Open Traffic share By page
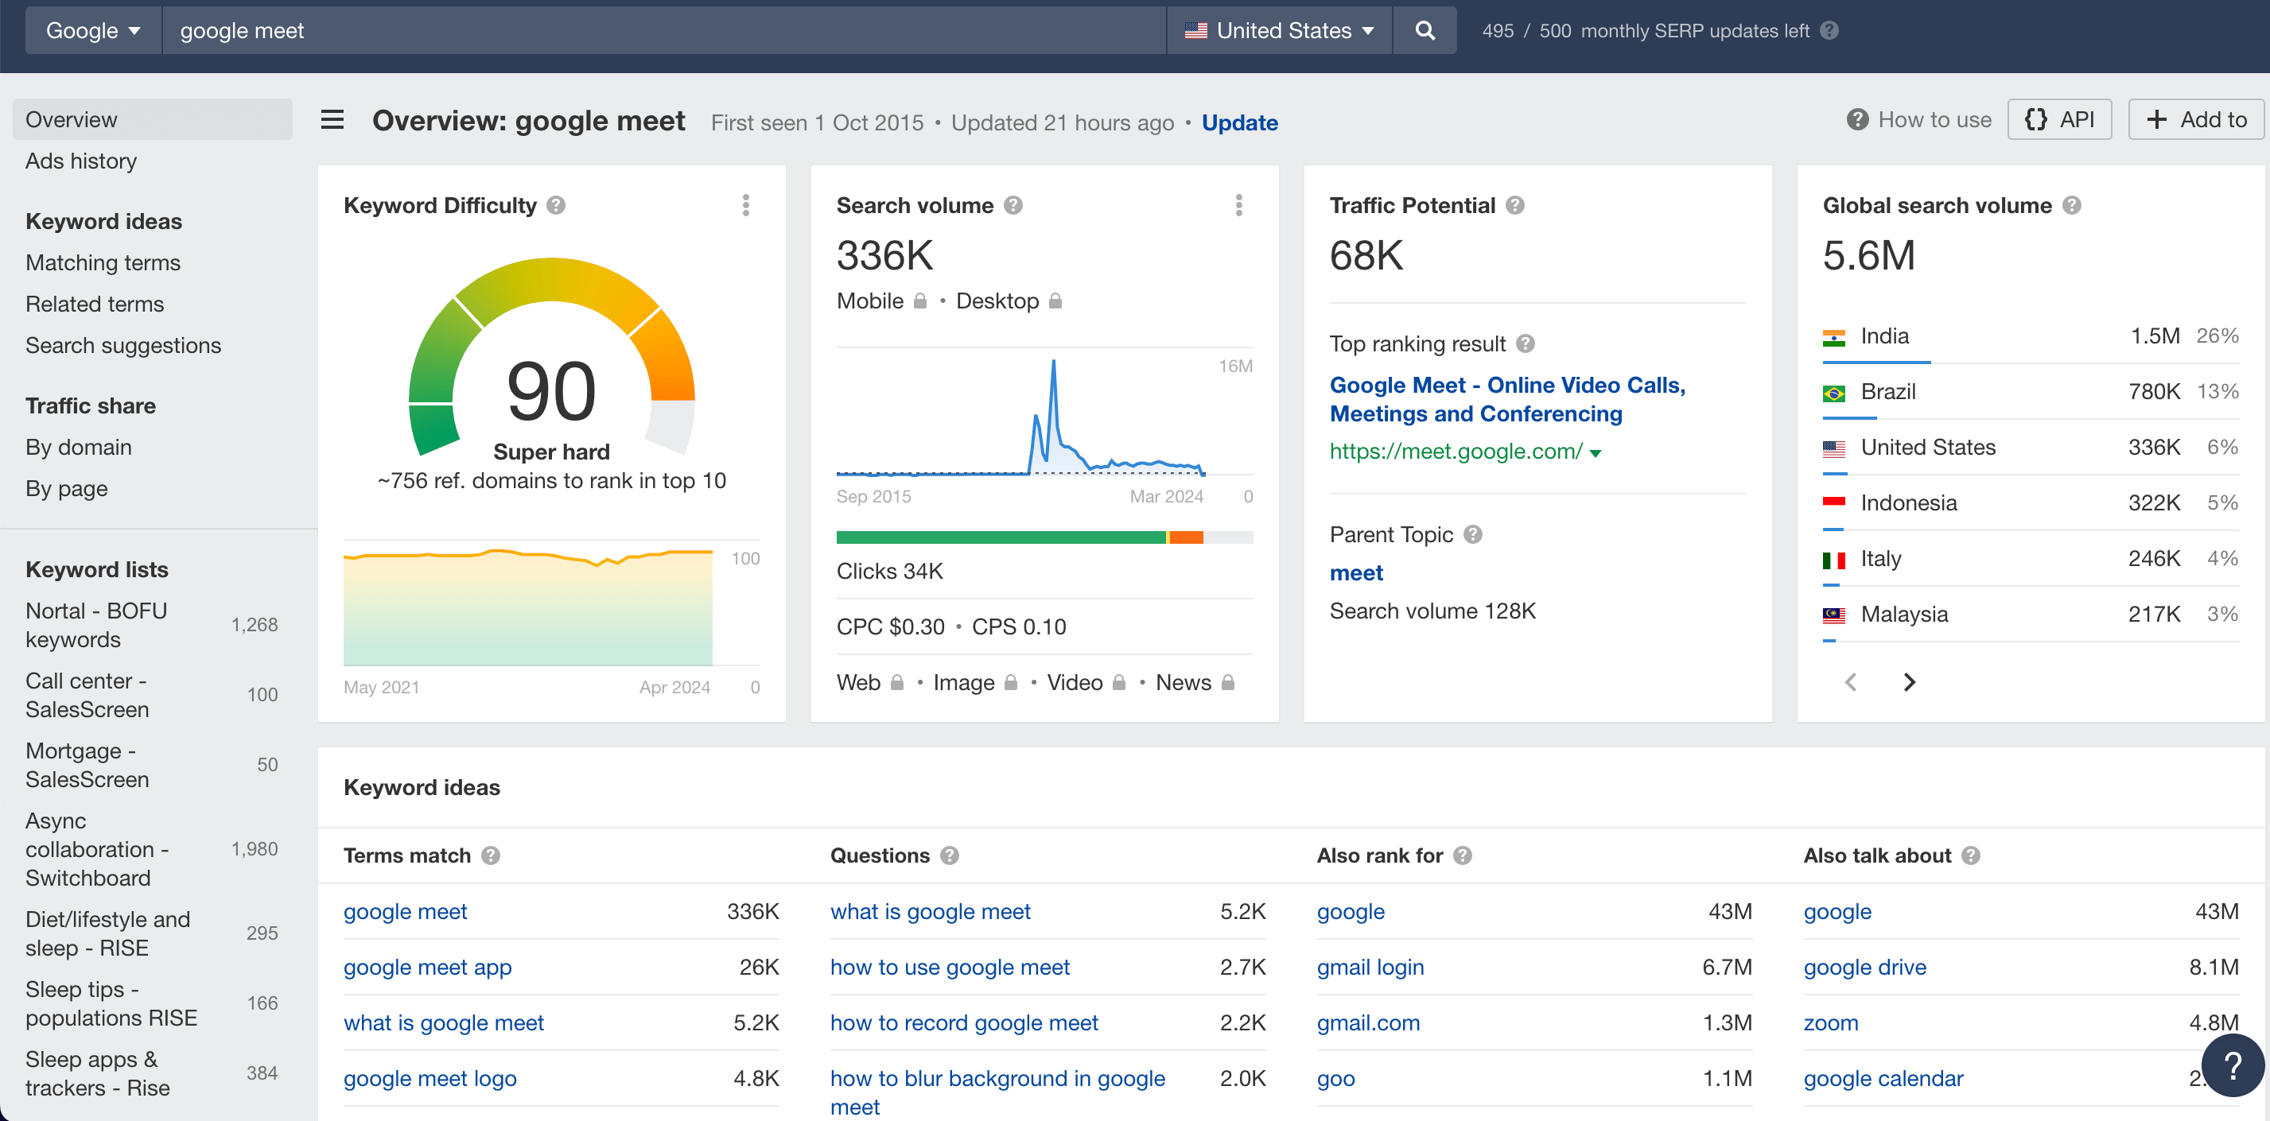The width and height of the screenshot is (2270, 1121). point(67,489)
